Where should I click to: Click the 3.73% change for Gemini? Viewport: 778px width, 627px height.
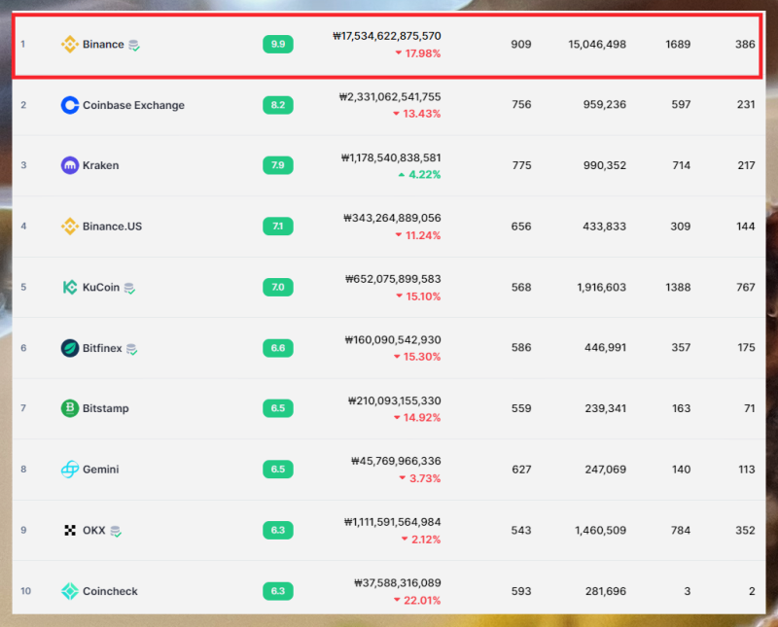coord(420,478)
